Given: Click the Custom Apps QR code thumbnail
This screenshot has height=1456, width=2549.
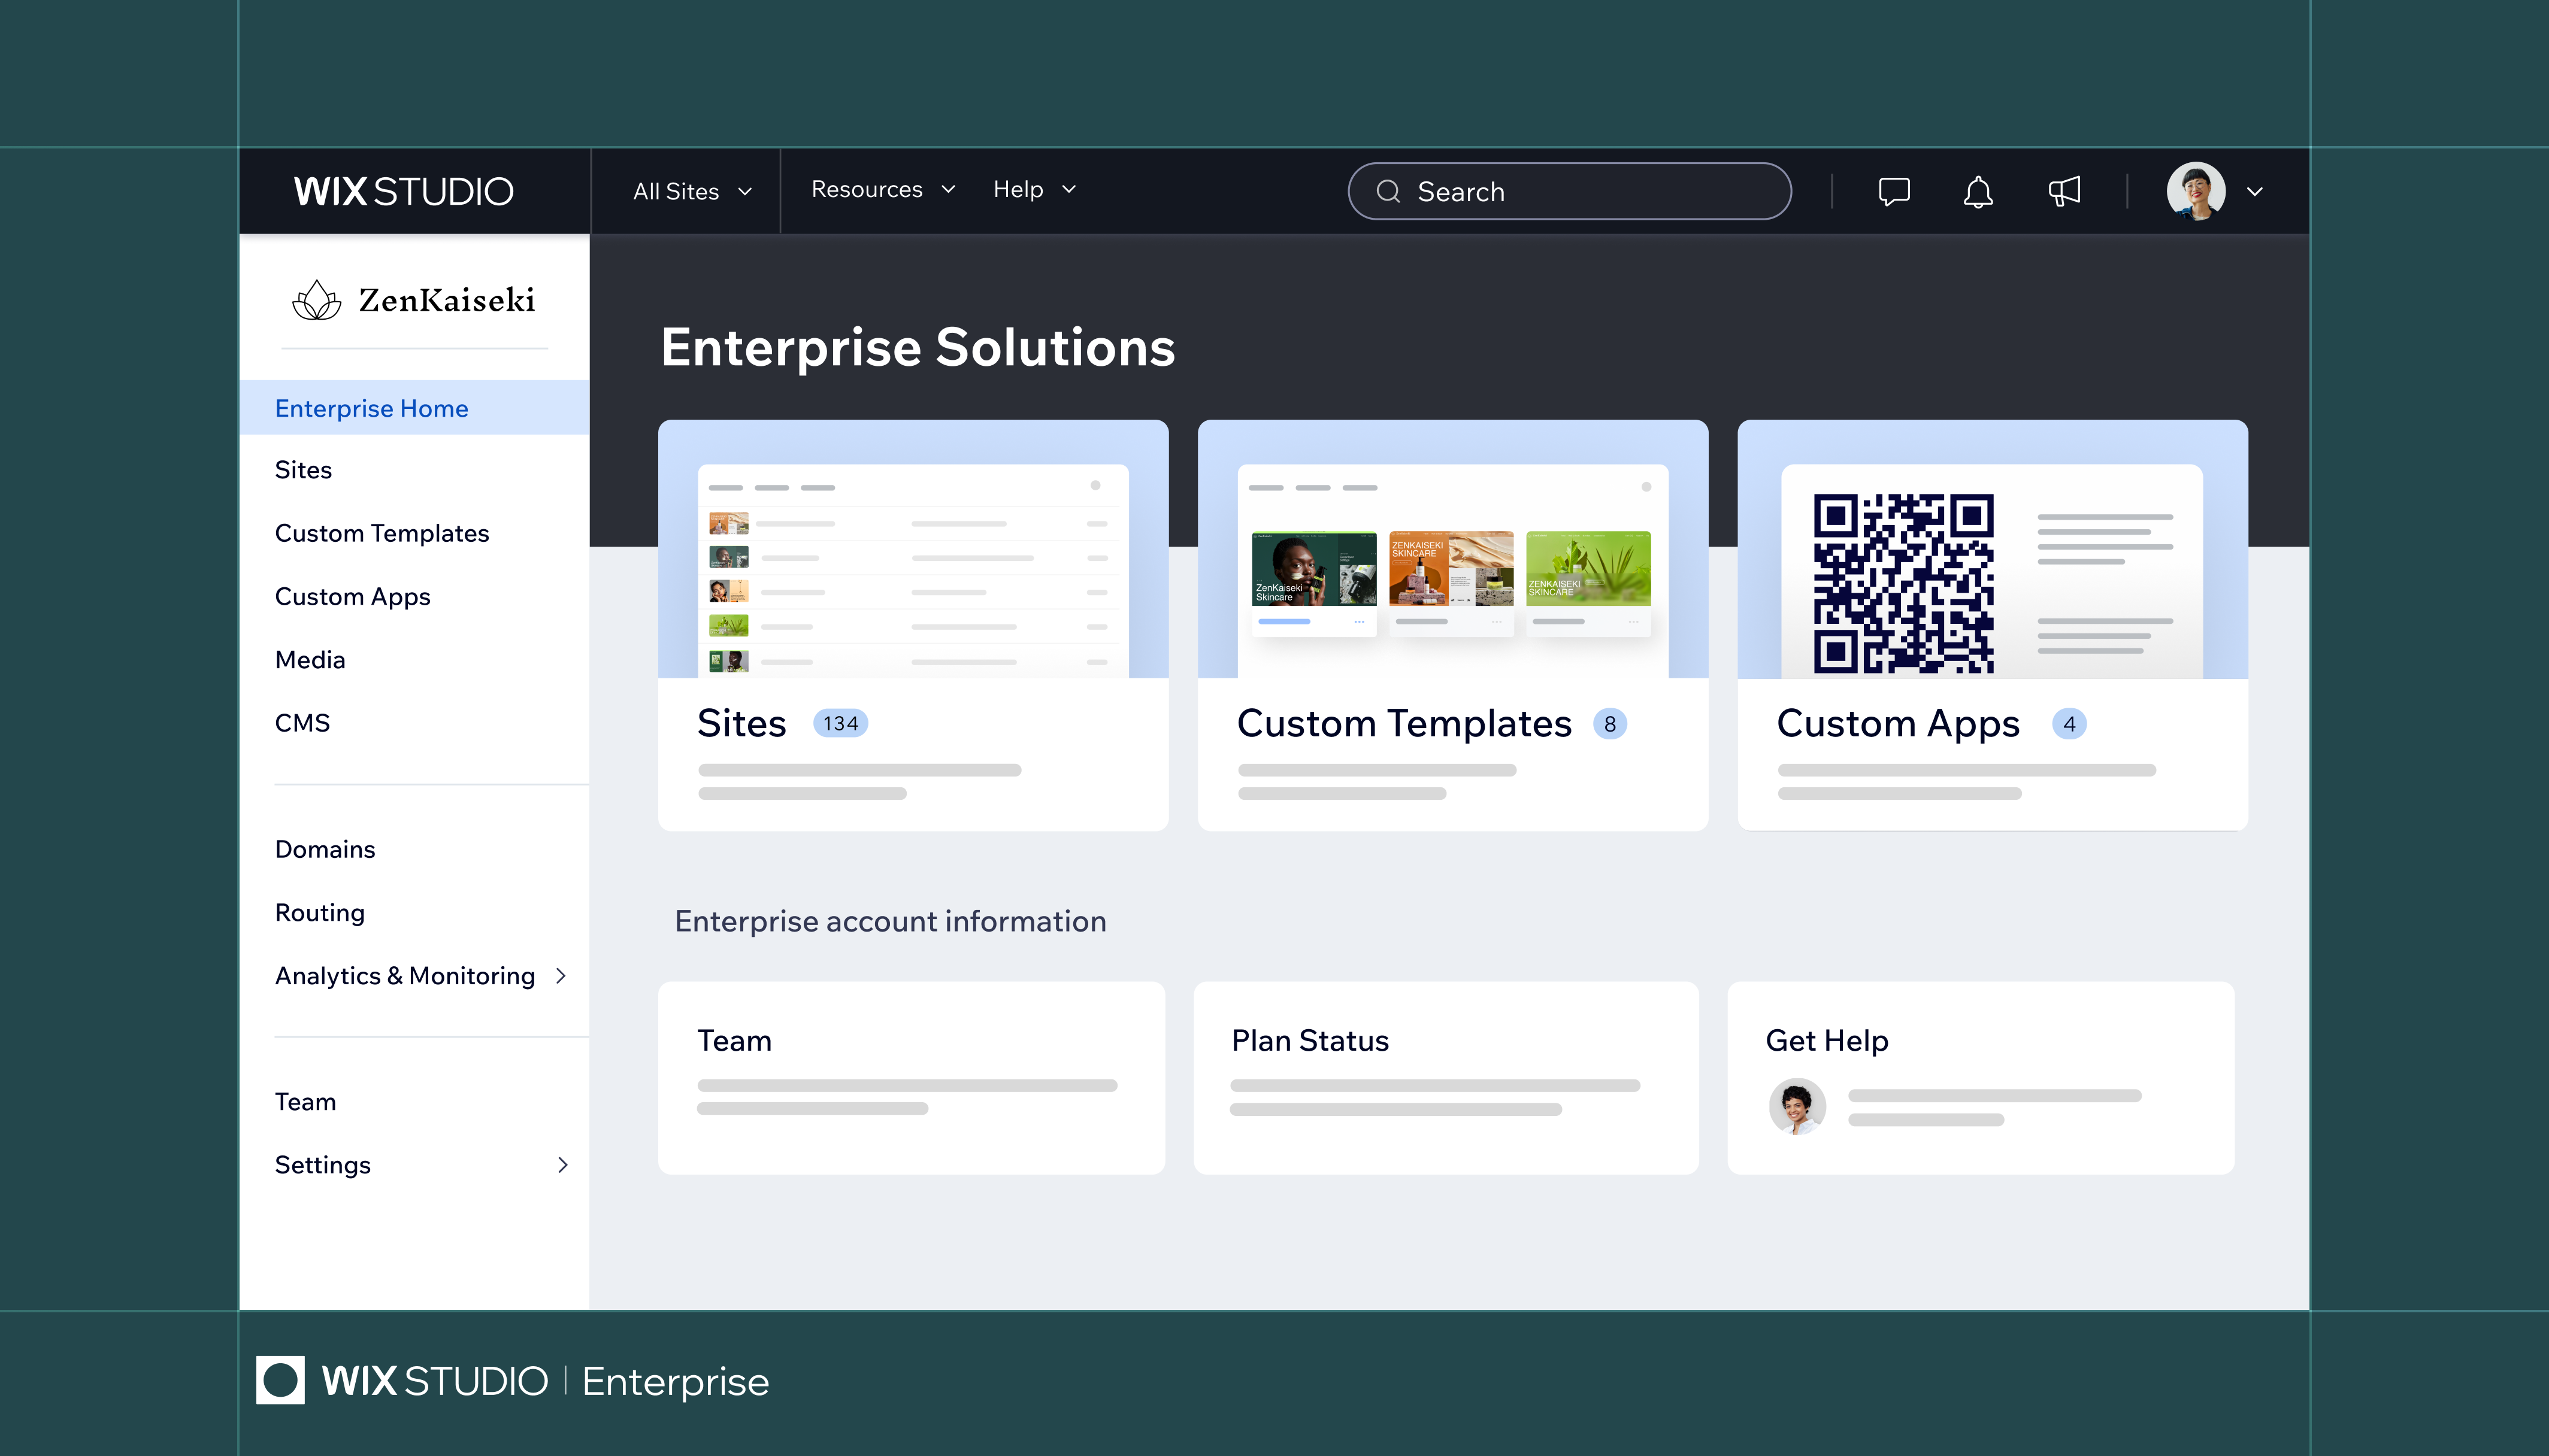Looking at the screenshot, I should click(1903, 583).
